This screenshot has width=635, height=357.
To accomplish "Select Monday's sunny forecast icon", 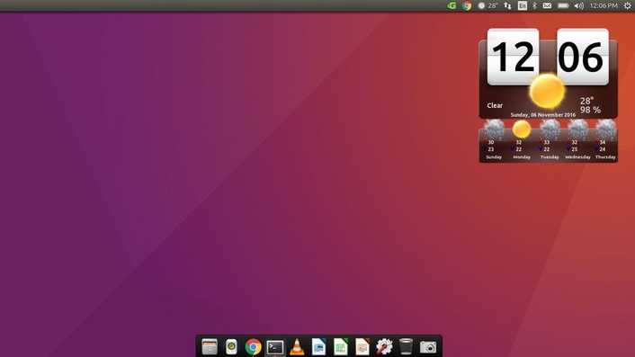I will (x=522, y=129).
